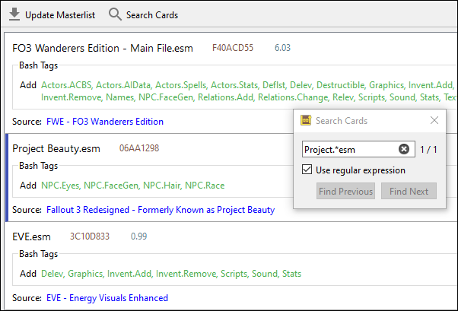The image size is (458, 311).
Task: Open Update Masterlist toolbar label
Action: 60,15
